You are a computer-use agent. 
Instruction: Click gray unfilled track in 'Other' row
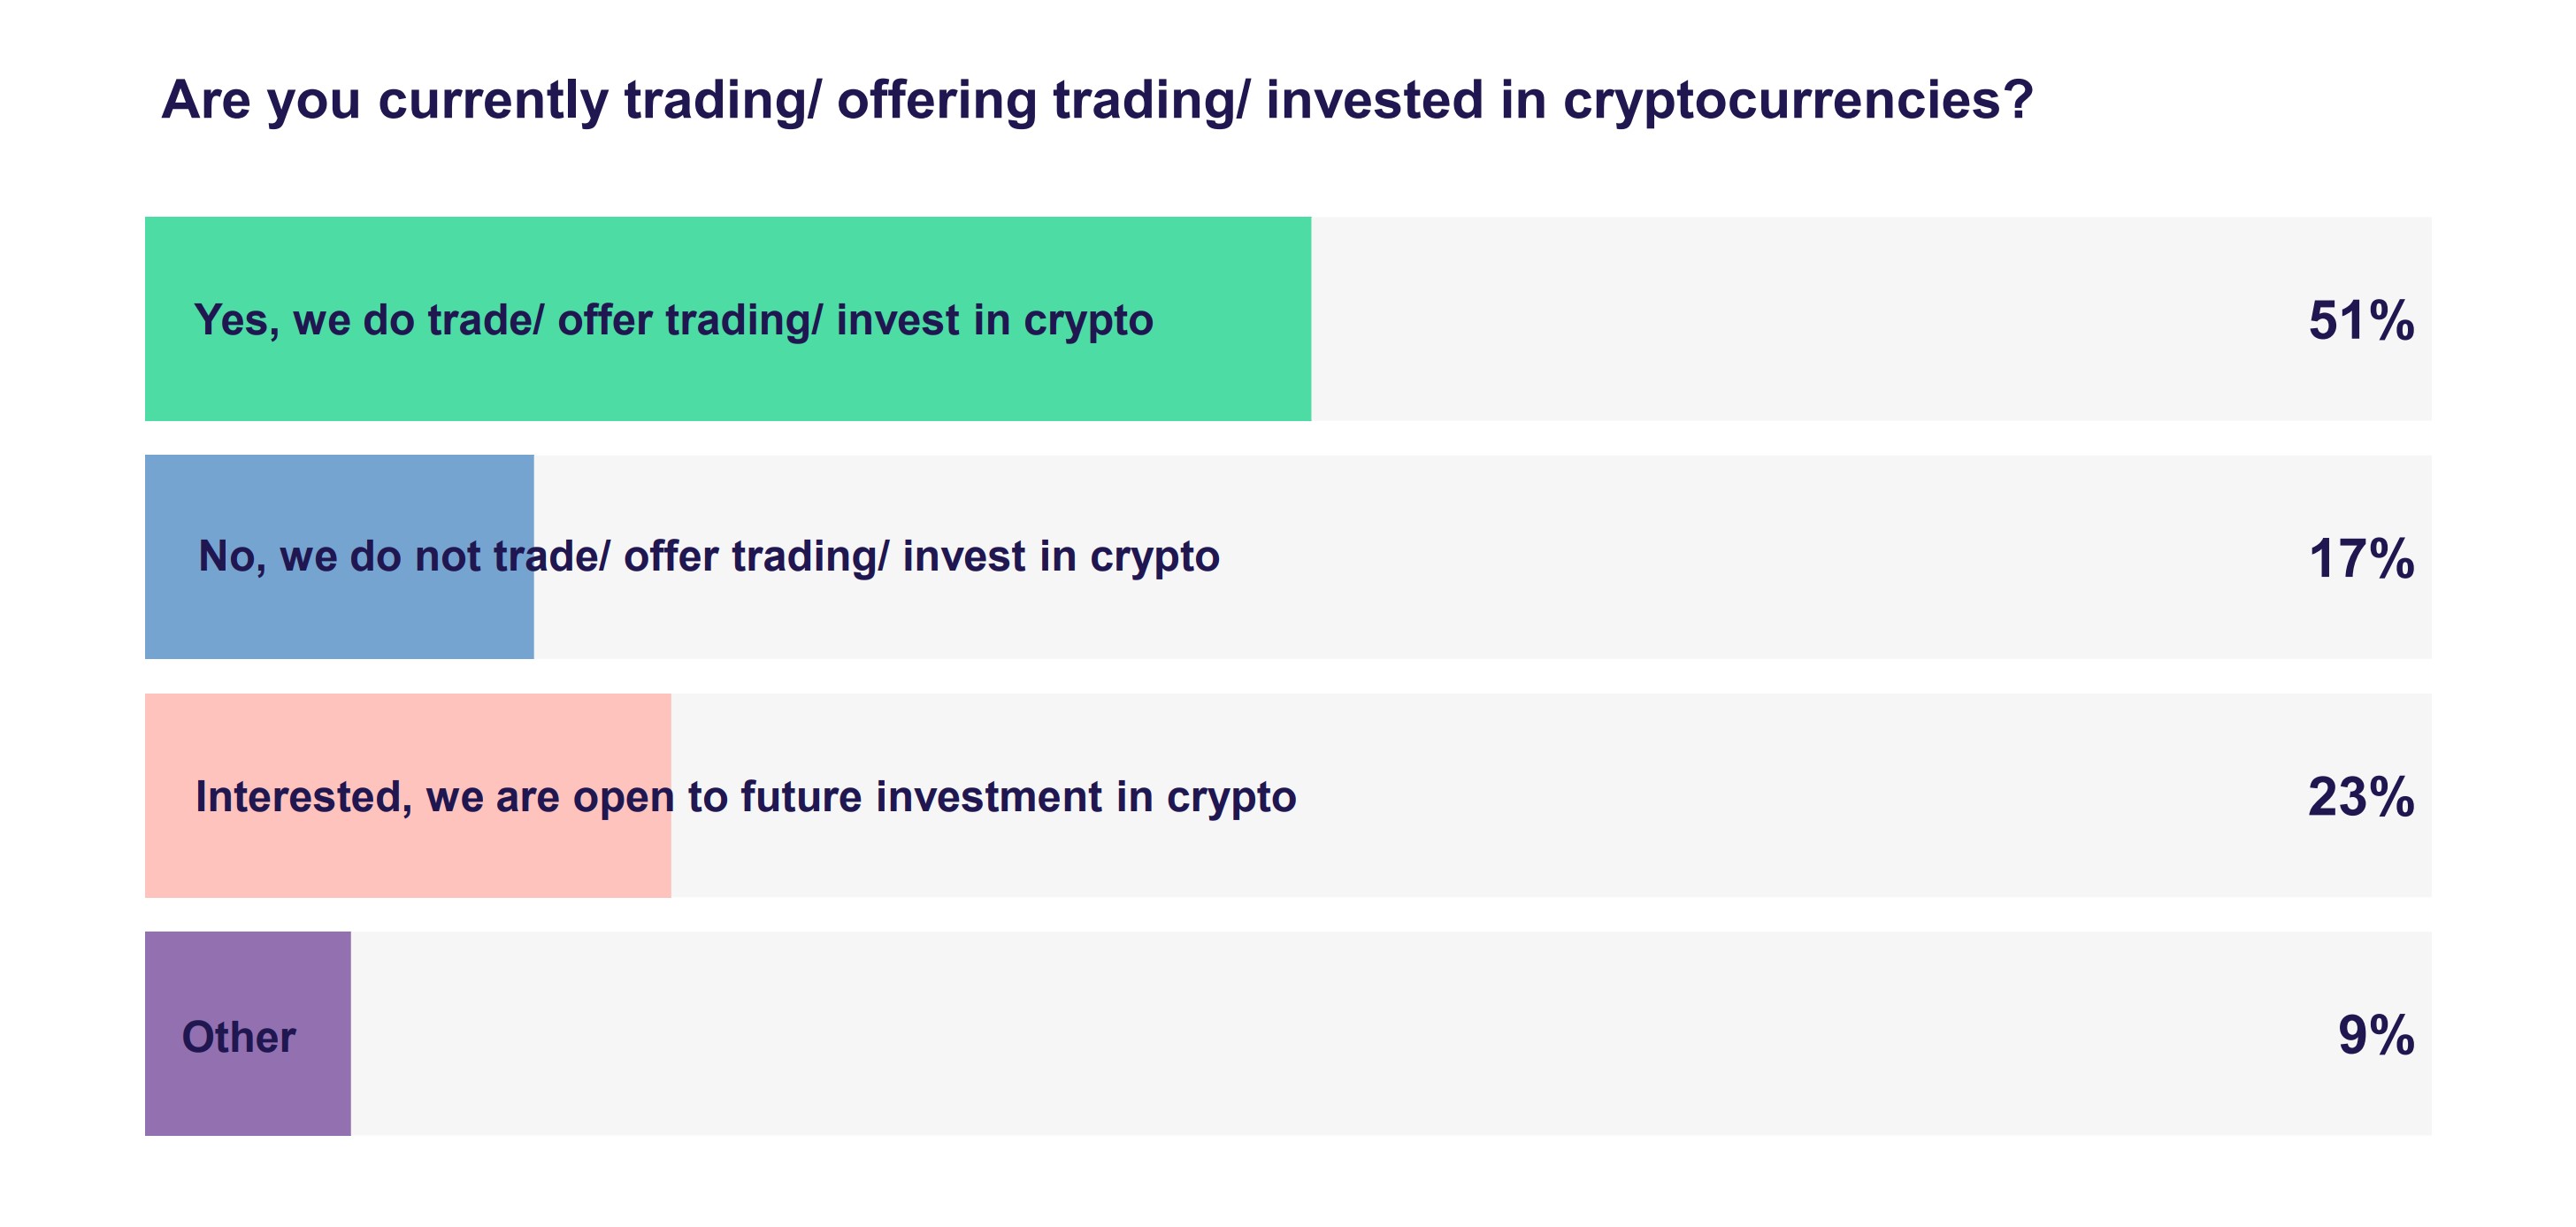[x=1300, y=1035]
